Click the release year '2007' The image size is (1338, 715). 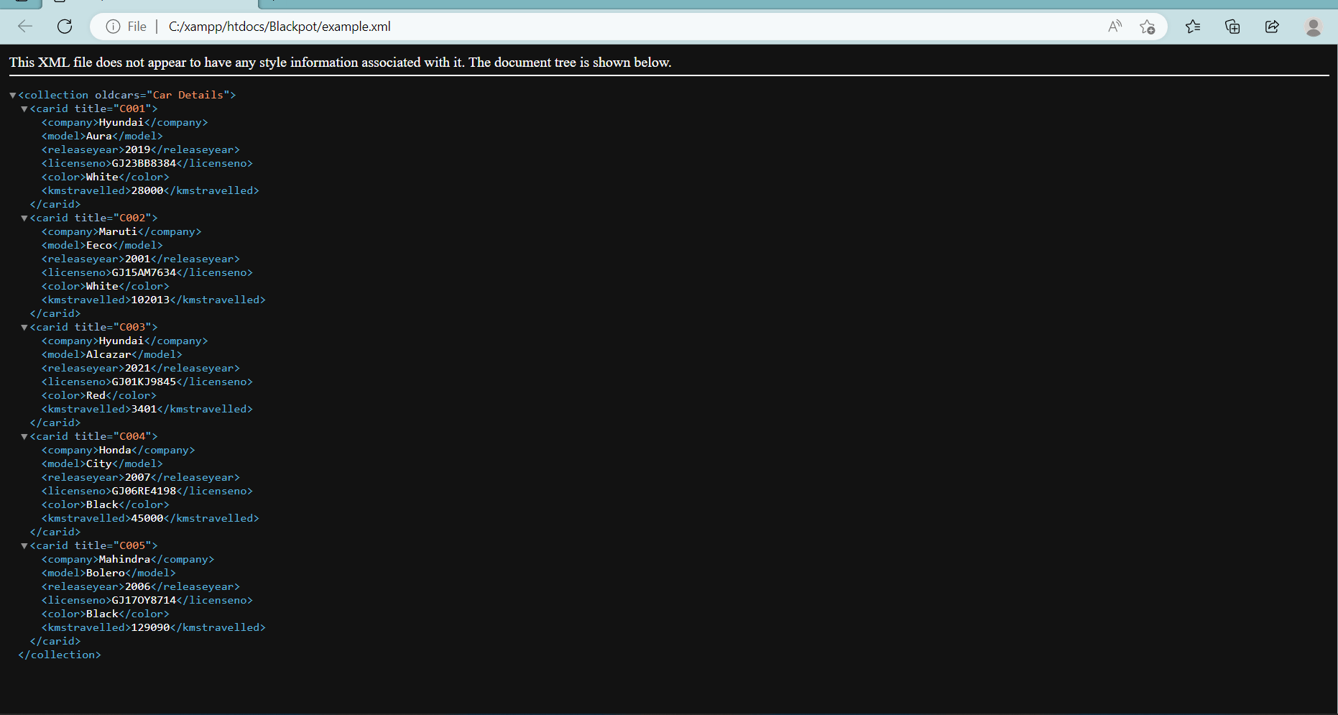pos(138,477)
